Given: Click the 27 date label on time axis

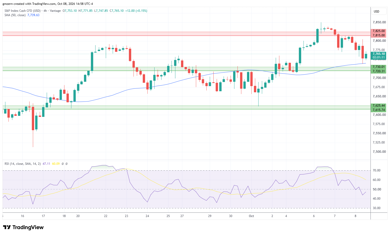Looking at the screenshot, I should point(182,216).
